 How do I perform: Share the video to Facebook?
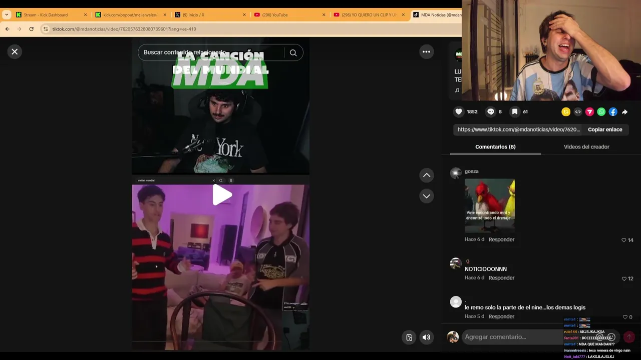pos(613,112)
